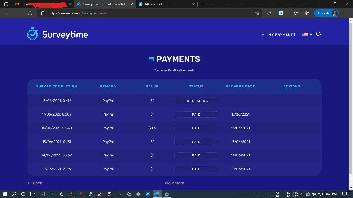Open a new browser tab

coord(202,4)
